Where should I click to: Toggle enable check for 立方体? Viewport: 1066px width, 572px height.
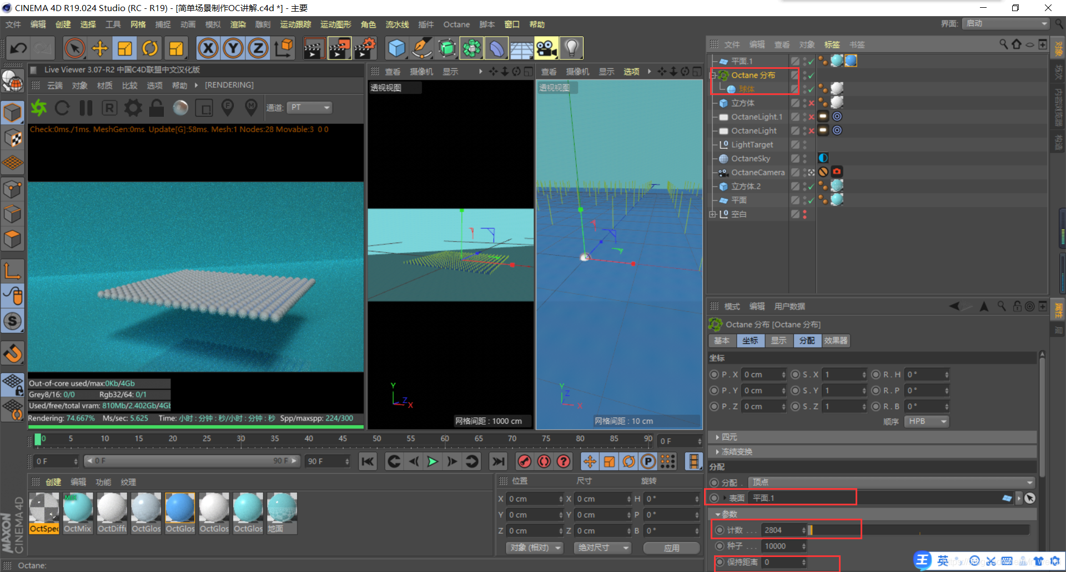tap(811, 103)
